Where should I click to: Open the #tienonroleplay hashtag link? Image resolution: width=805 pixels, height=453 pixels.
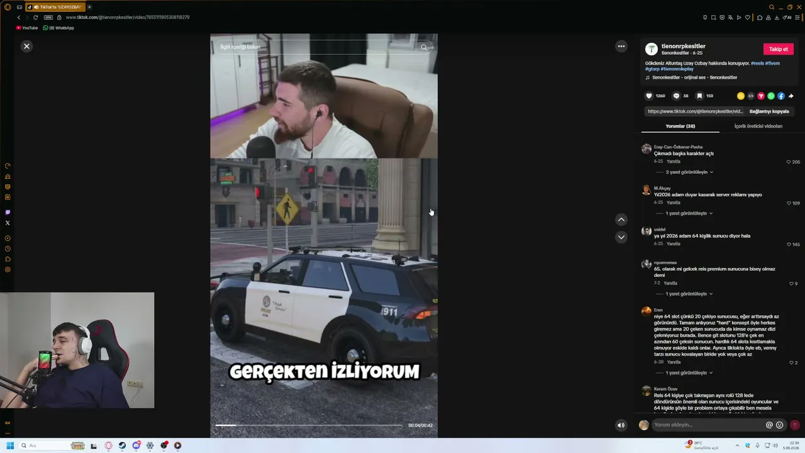coord(677,69)
